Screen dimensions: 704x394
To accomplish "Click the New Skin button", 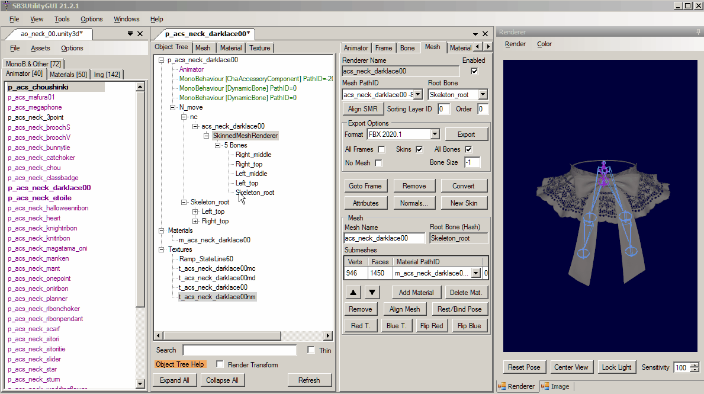I will (x=464, y=203).
